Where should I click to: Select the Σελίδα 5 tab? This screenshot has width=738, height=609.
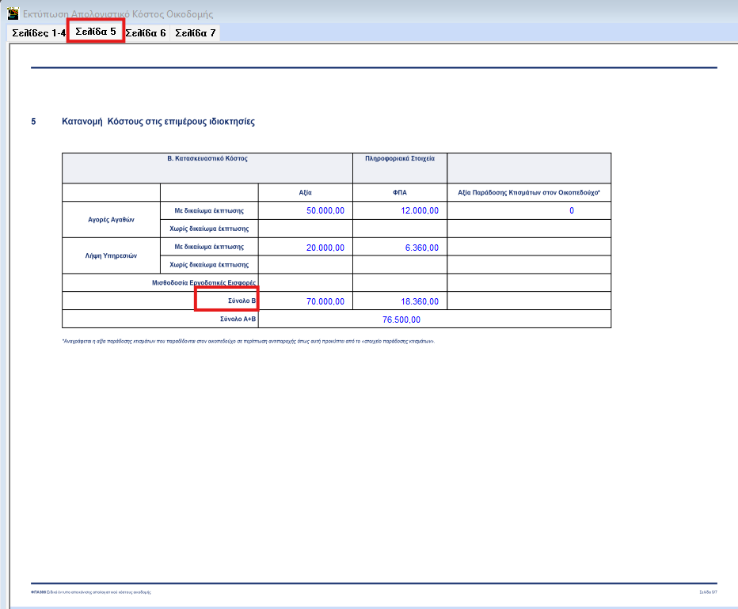click(x=96, y=32)
